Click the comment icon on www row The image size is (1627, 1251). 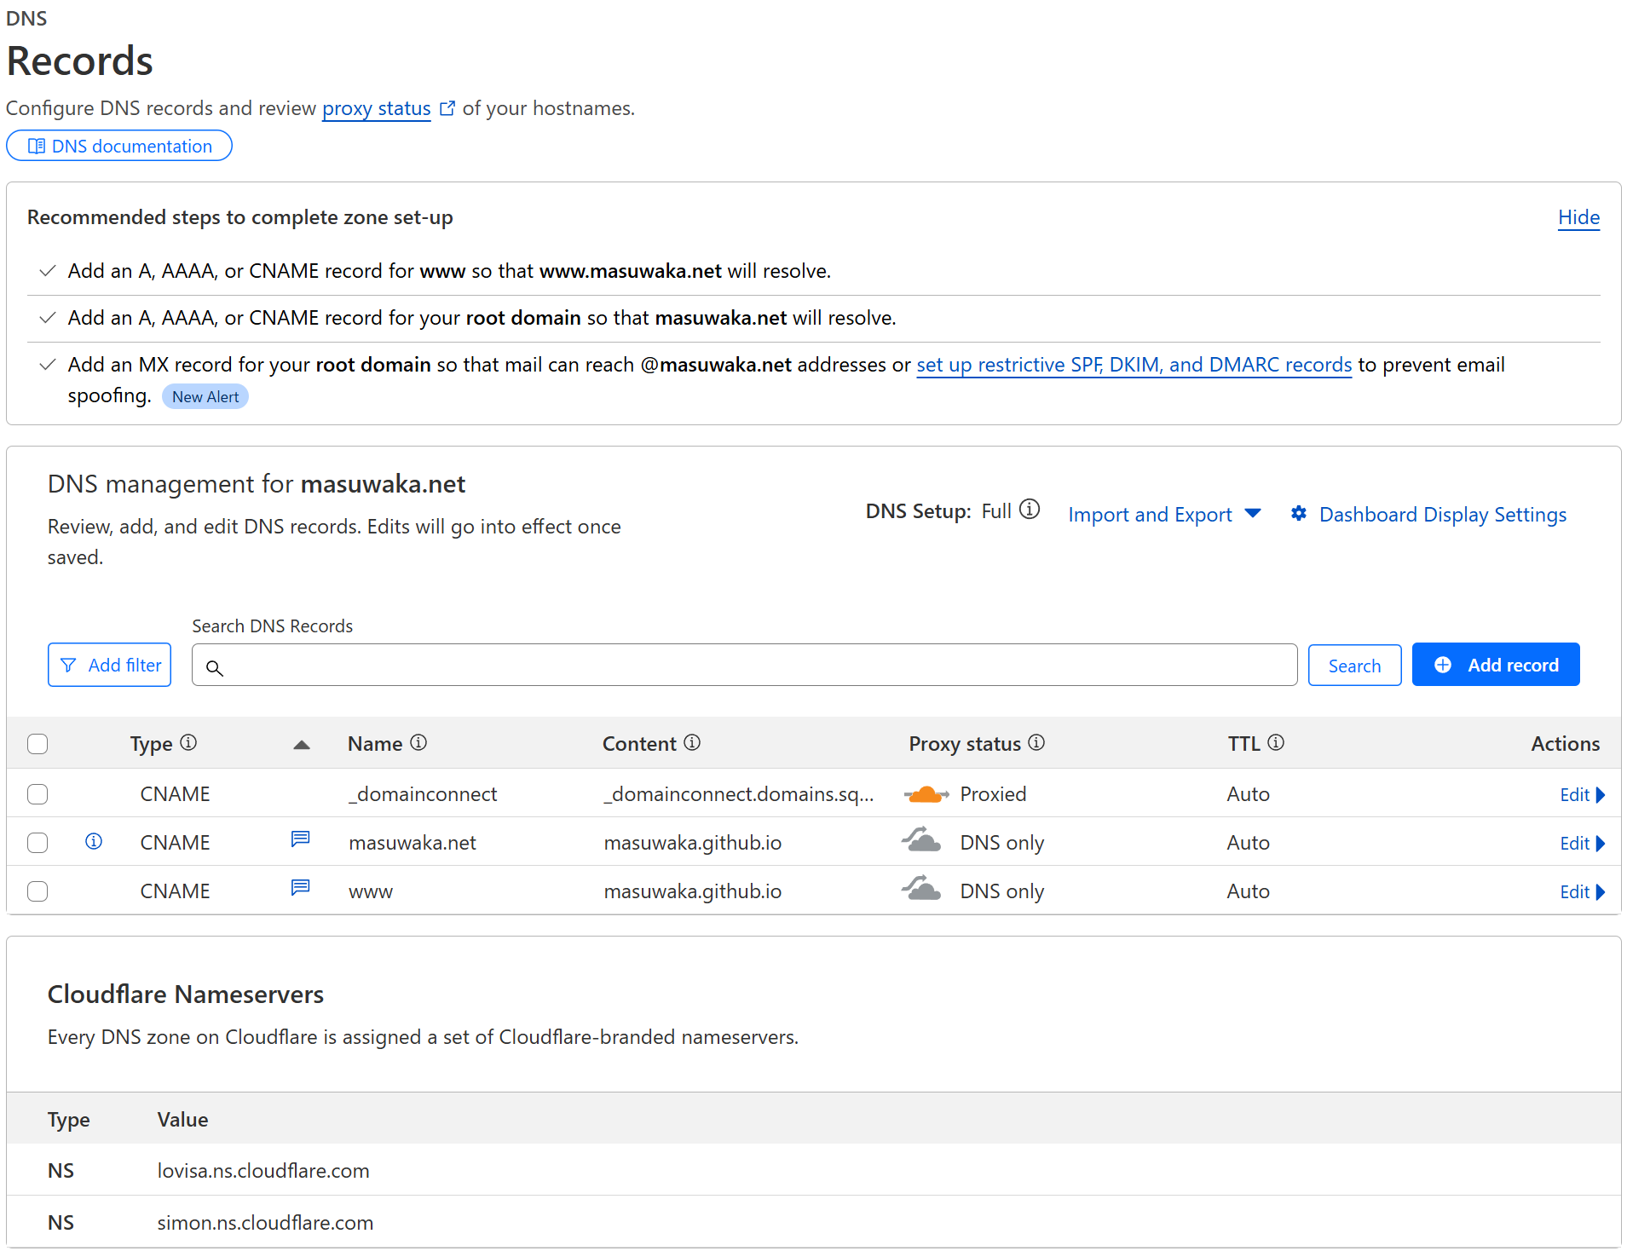pos(300,888)
